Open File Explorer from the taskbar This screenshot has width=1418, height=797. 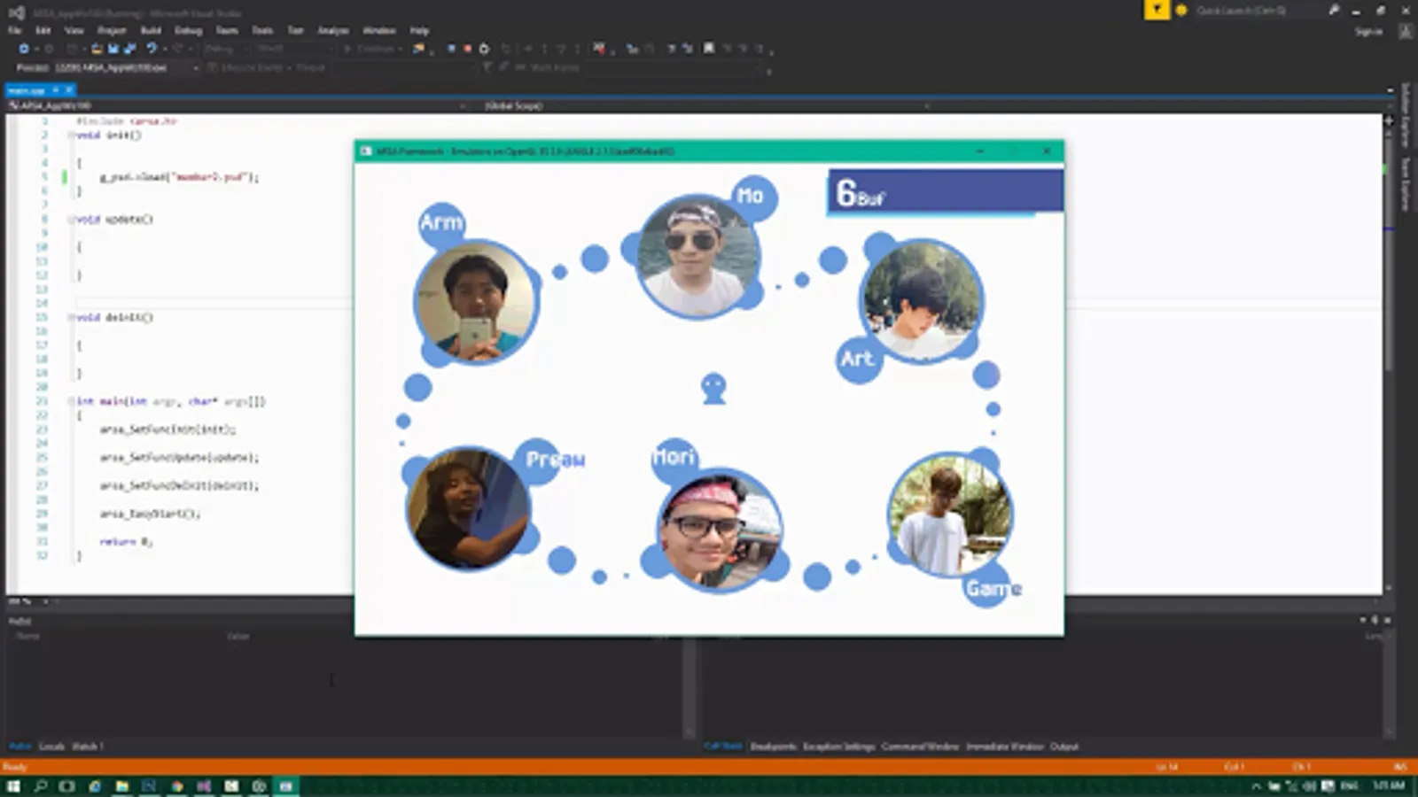[x=122, y=786]
